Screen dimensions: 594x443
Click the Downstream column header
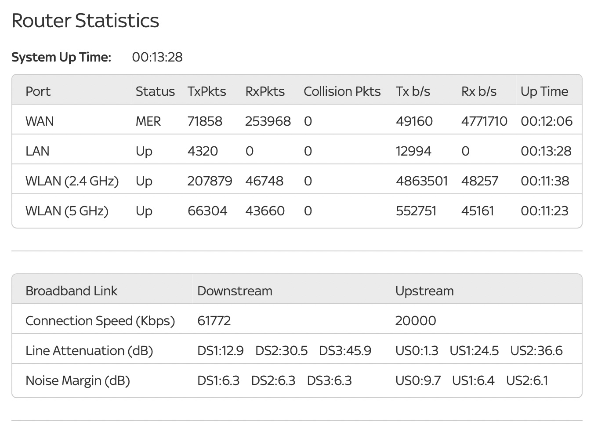[235, 291]
